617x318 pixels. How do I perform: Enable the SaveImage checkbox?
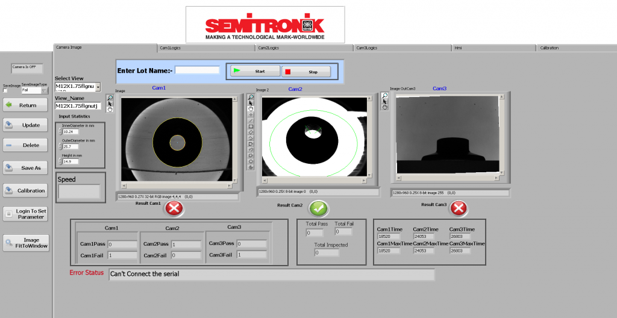[5, 90]
